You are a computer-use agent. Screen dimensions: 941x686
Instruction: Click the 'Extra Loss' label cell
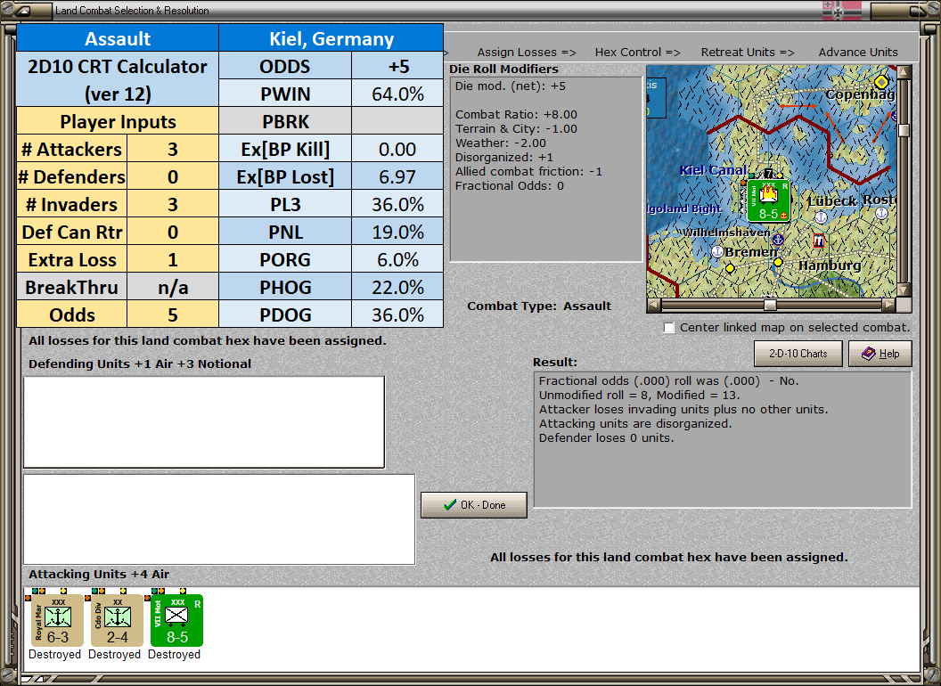pos(72,259)
